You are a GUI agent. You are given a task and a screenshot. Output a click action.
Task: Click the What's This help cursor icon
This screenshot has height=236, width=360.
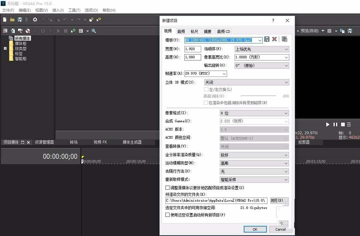pos(98,19)
